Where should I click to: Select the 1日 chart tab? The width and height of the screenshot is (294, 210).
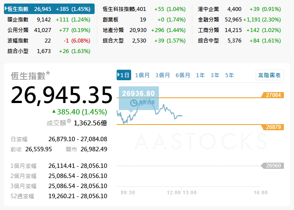point(124,75)
